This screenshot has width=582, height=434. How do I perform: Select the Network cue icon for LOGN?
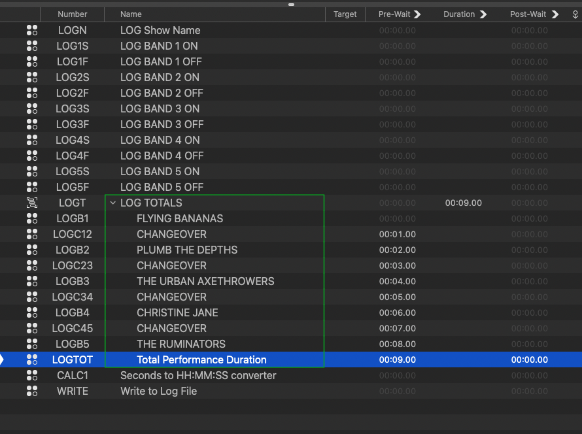tap(31, 30)
